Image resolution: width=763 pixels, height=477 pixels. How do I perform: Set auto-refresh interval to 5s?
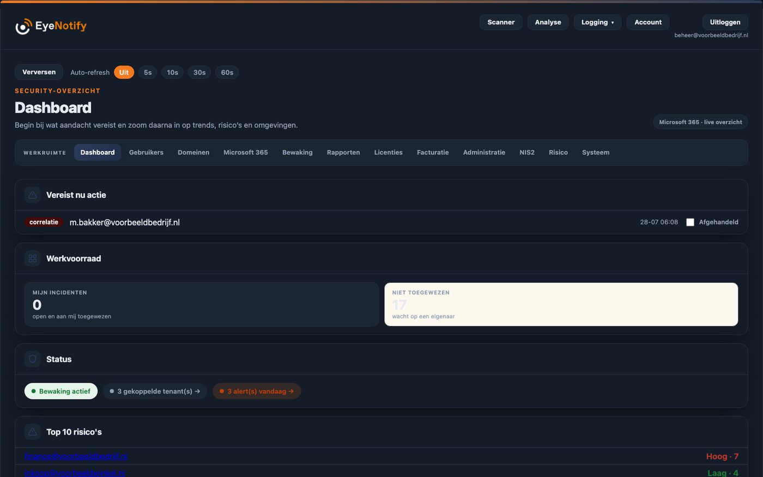(148, 73)
